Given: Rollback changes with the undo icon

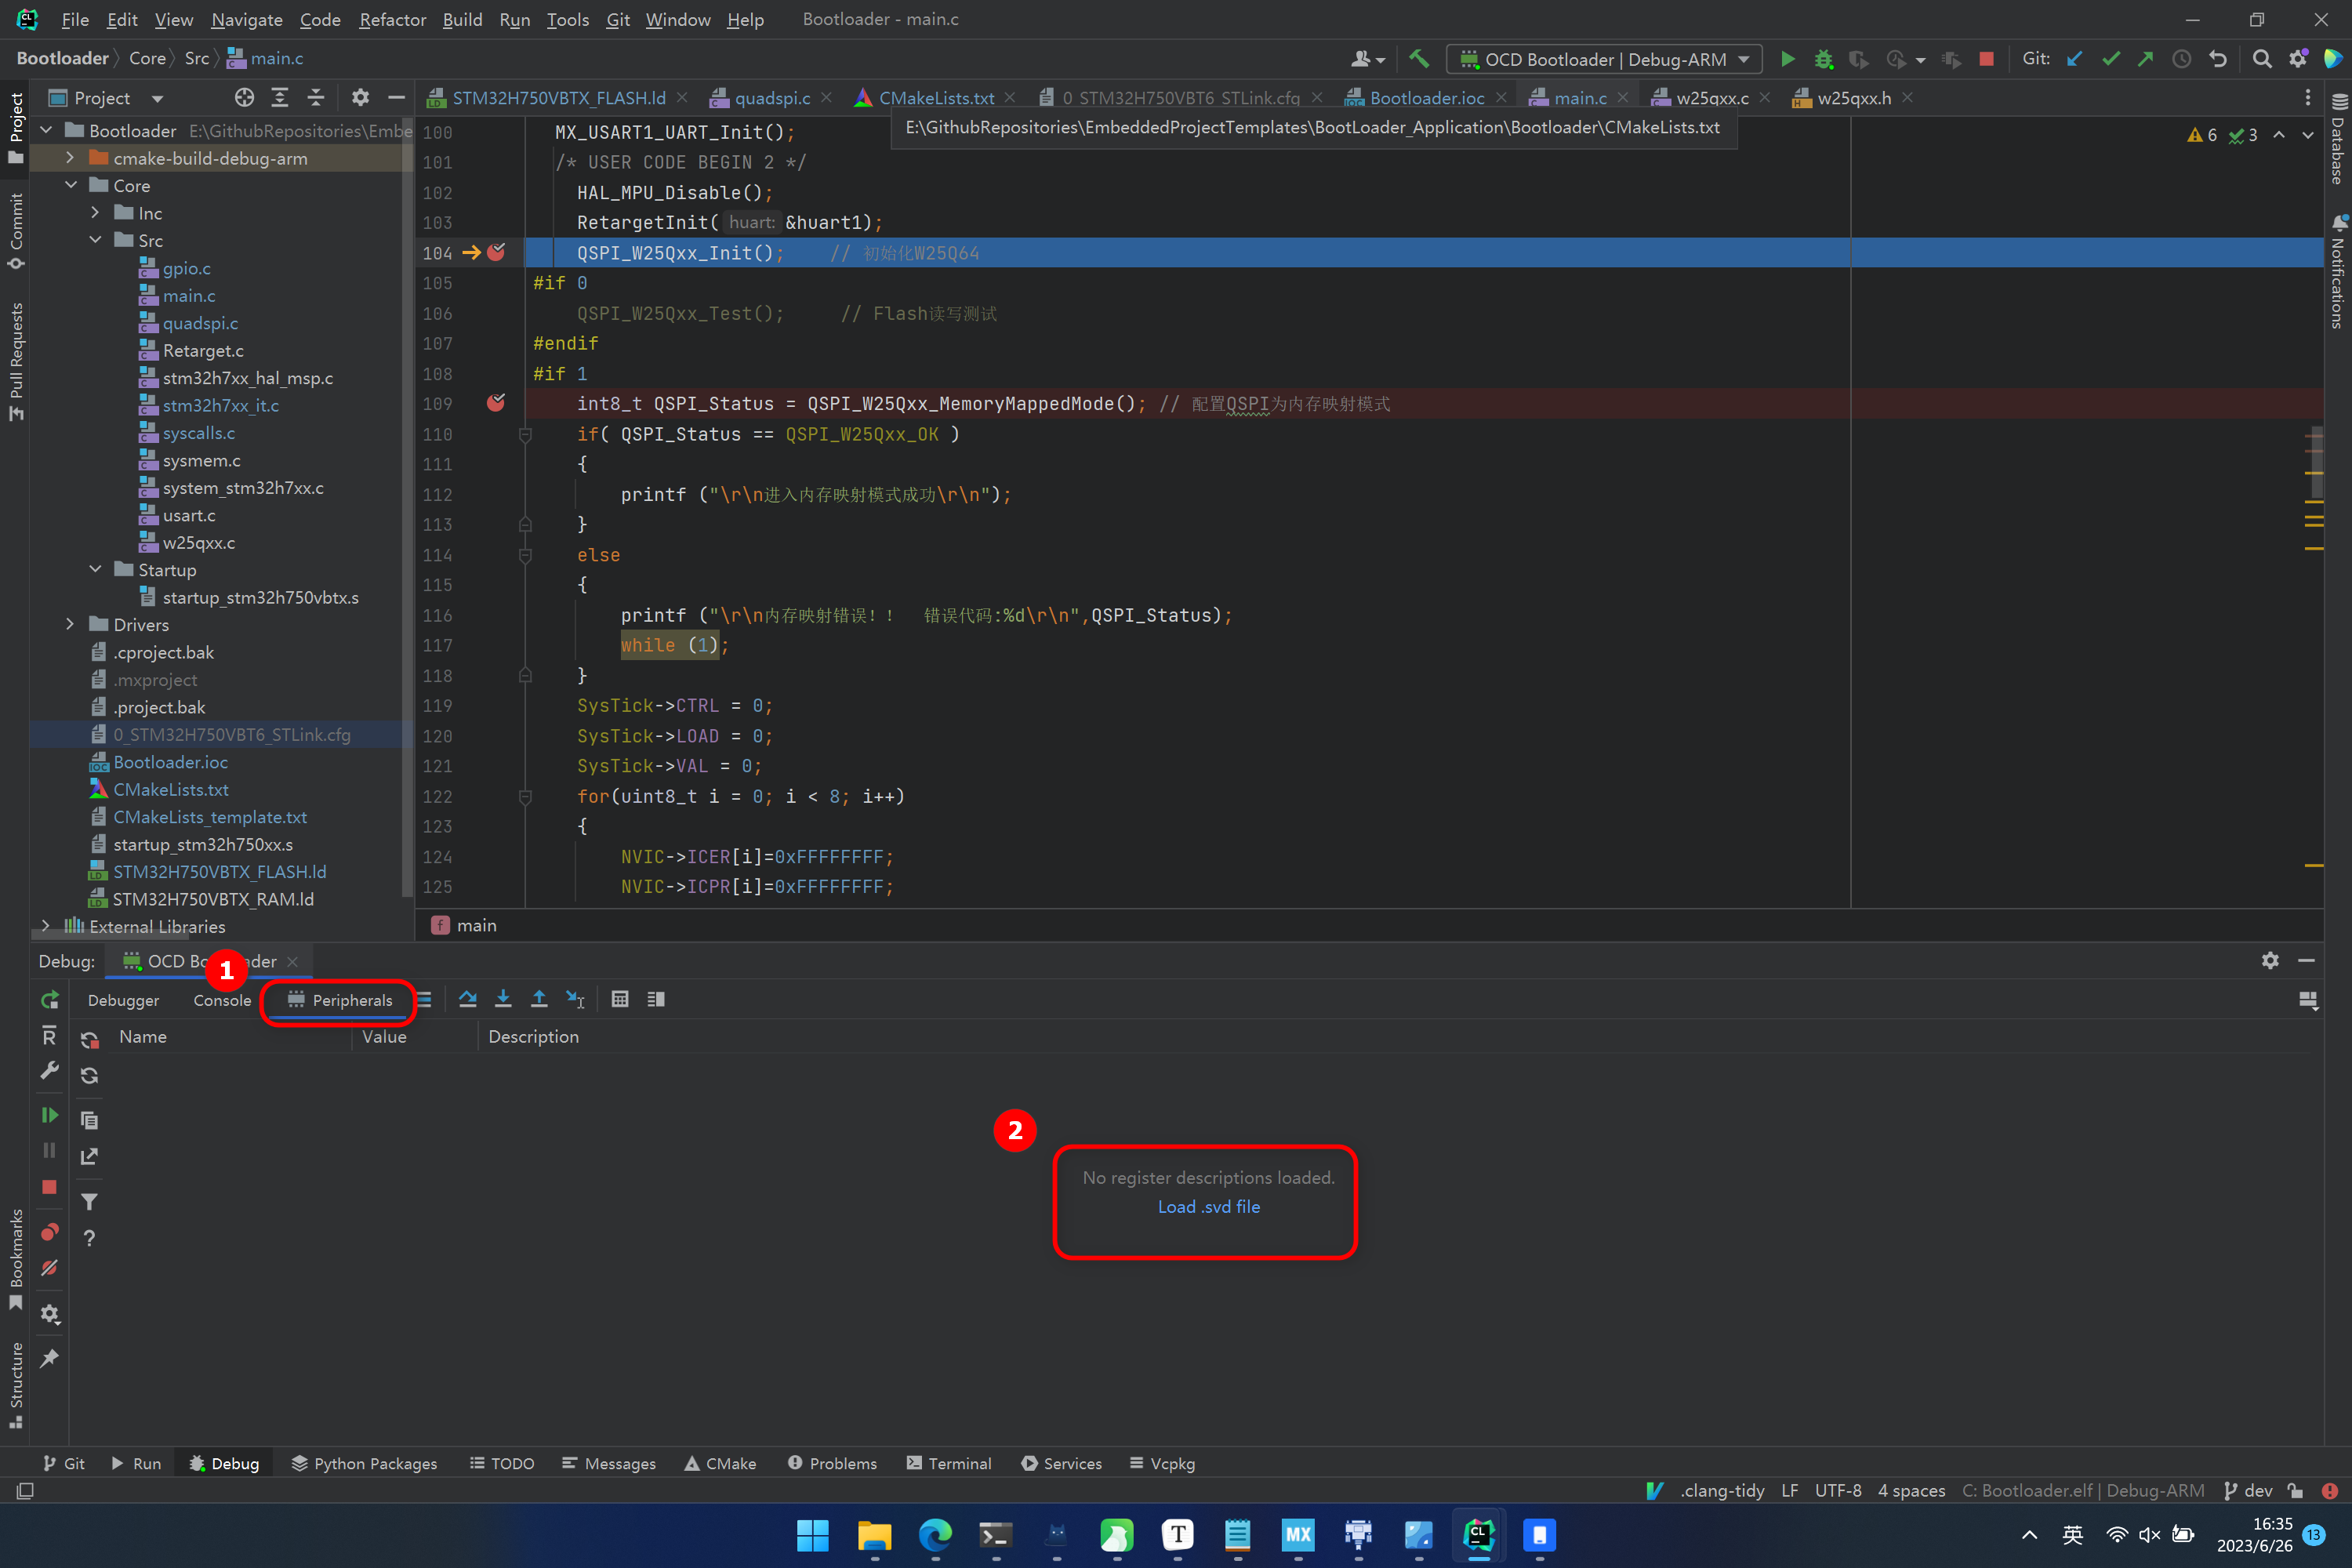Looking at the screenshot, I should point(2217,59).
